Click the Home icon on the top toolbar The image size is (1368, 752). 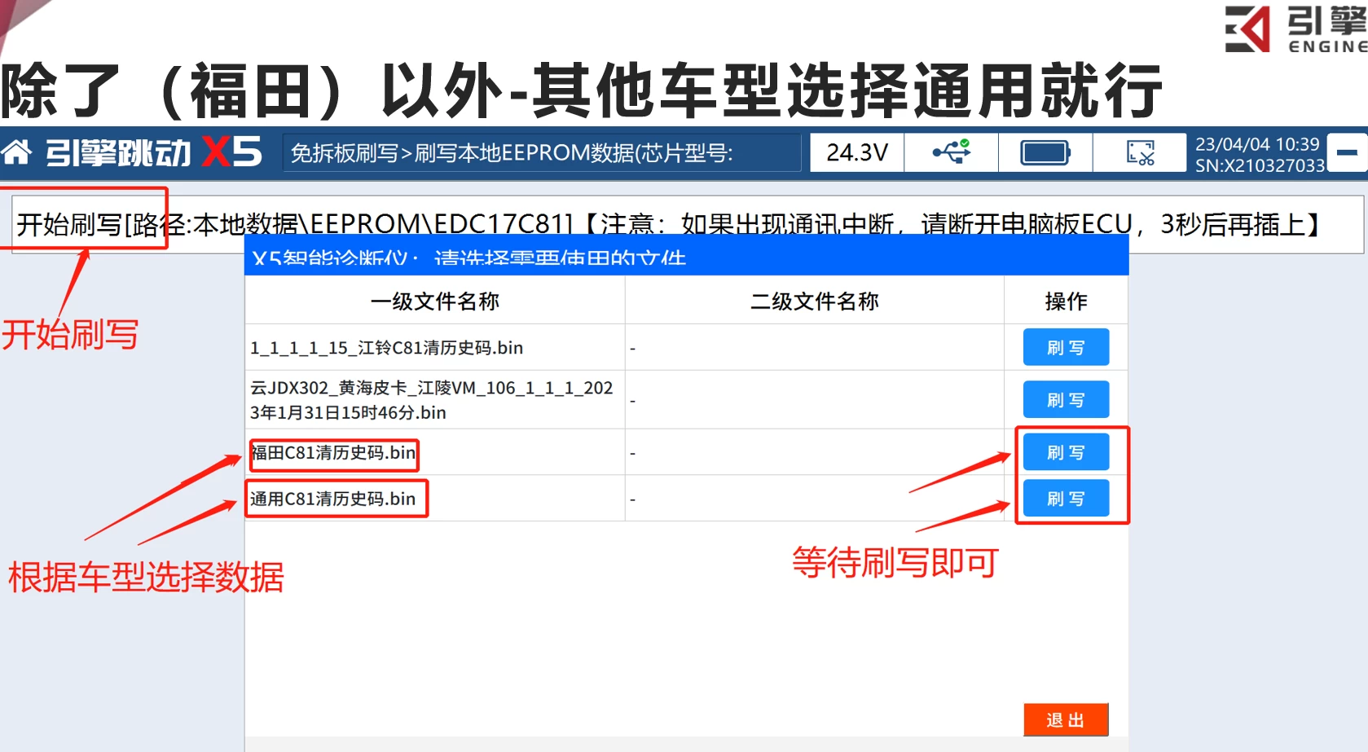point(17,152)
